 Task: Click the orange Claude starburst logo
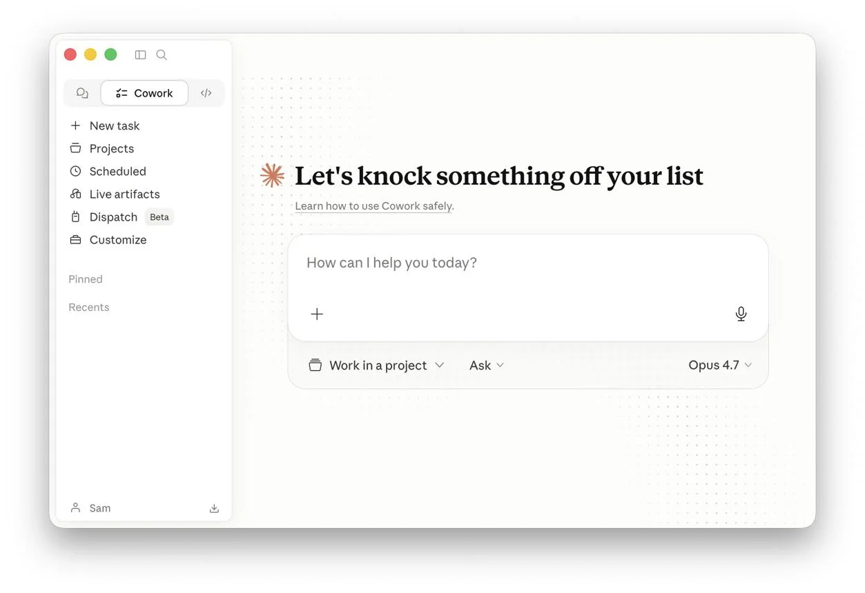tap(273, 176)
